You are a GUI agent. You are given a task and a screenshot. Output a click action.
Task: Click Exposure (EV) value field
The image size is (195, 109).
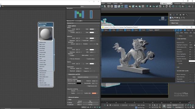pos(192,42)
